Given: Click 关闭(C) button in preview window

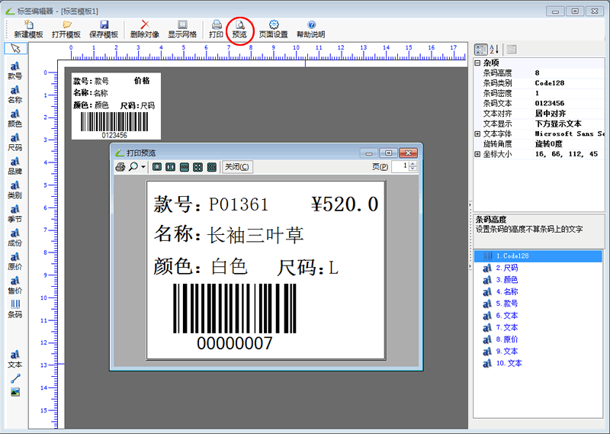Looking at the screenshot, I should pyautogui.click(x=237, y=166).
